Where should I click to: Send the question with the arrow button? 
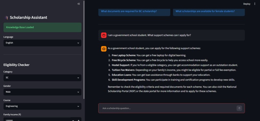239,108
